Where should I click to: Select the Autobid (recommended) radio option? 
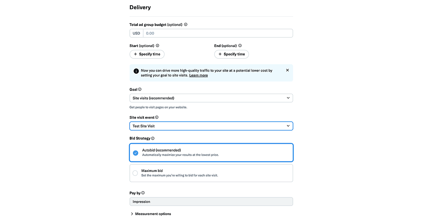[135, 153]
